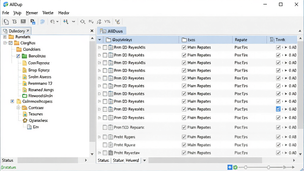Close the left directory panel
304x171 pixels.
pos(92,31)
